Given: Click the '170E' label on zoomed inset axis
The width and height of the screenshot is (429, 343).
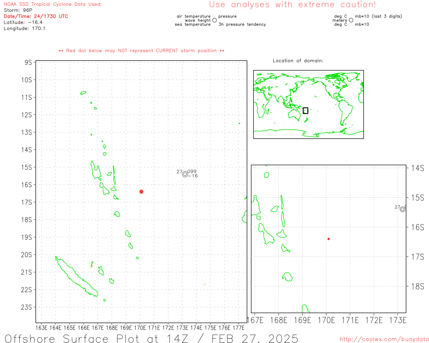Looking at the screenshot, I should point(326,320).
